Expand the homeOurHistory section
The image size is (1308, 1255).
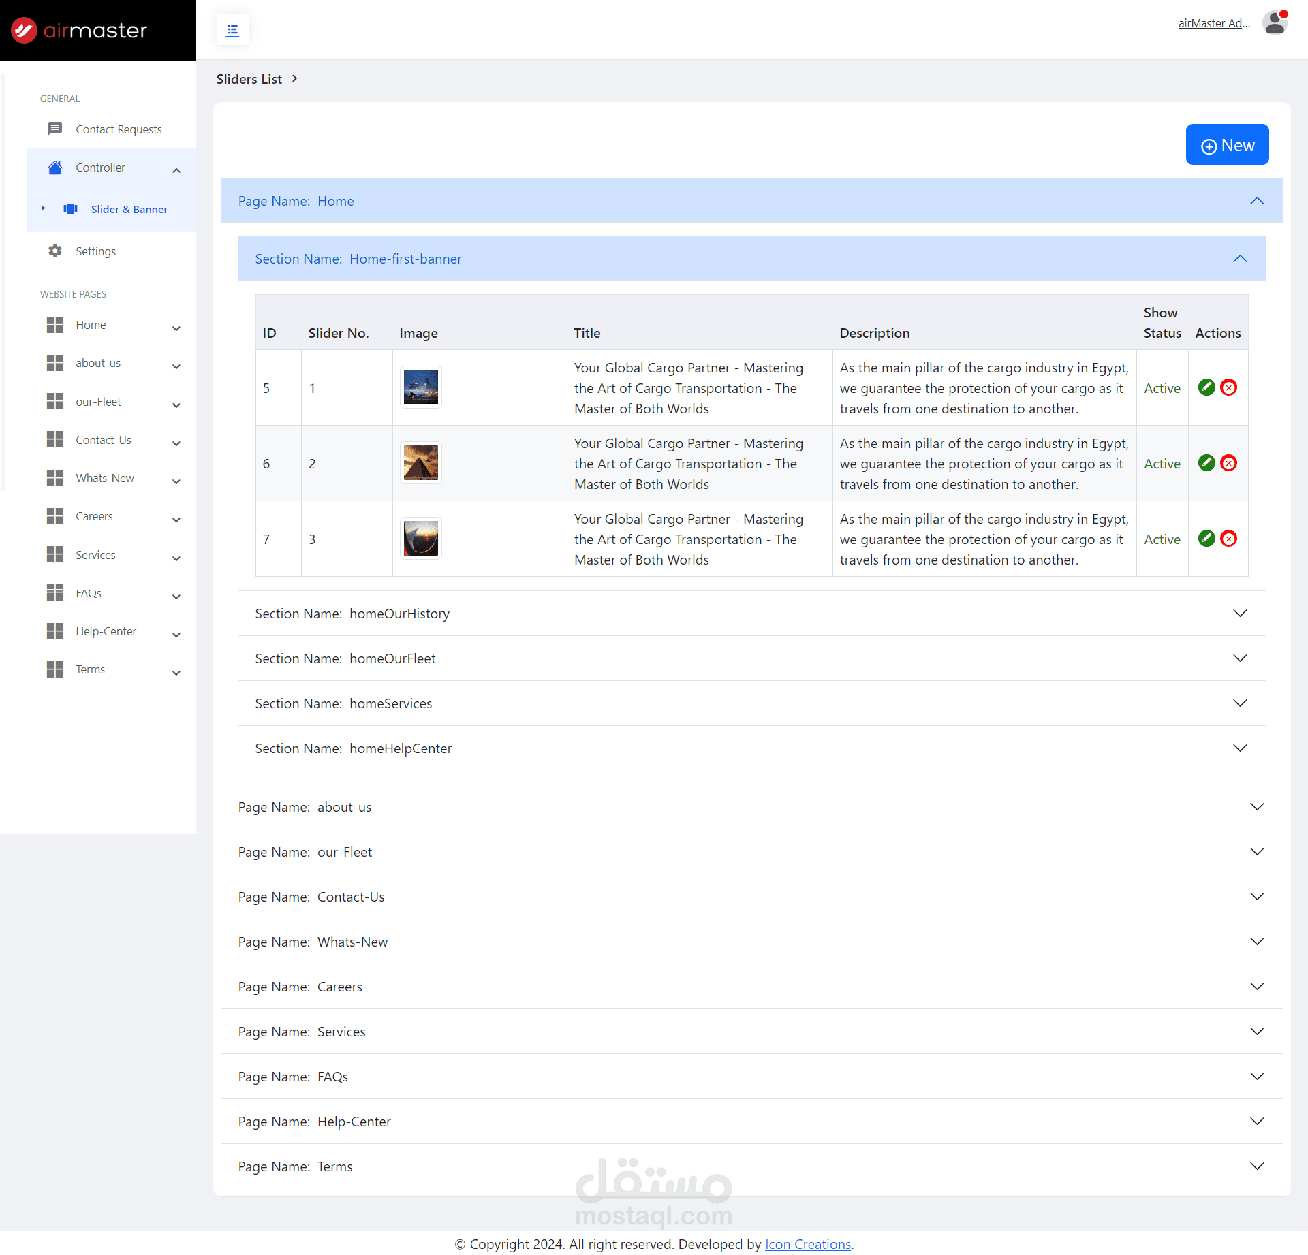[x=1240, y=614]
